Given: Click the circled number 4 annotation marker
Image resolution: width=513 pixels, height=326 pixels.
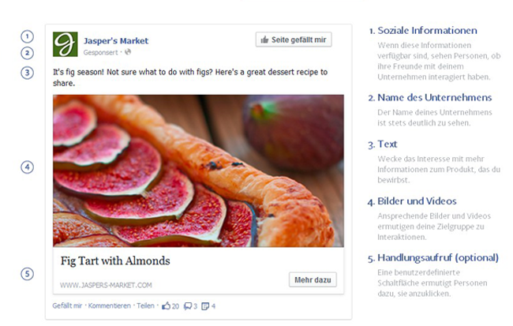Looking at the screenshot, I should pyautogui.click(x=28, y=167).
